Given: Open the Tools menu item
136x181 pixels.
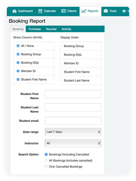Looking at the screenshot, I should (110, 11).
